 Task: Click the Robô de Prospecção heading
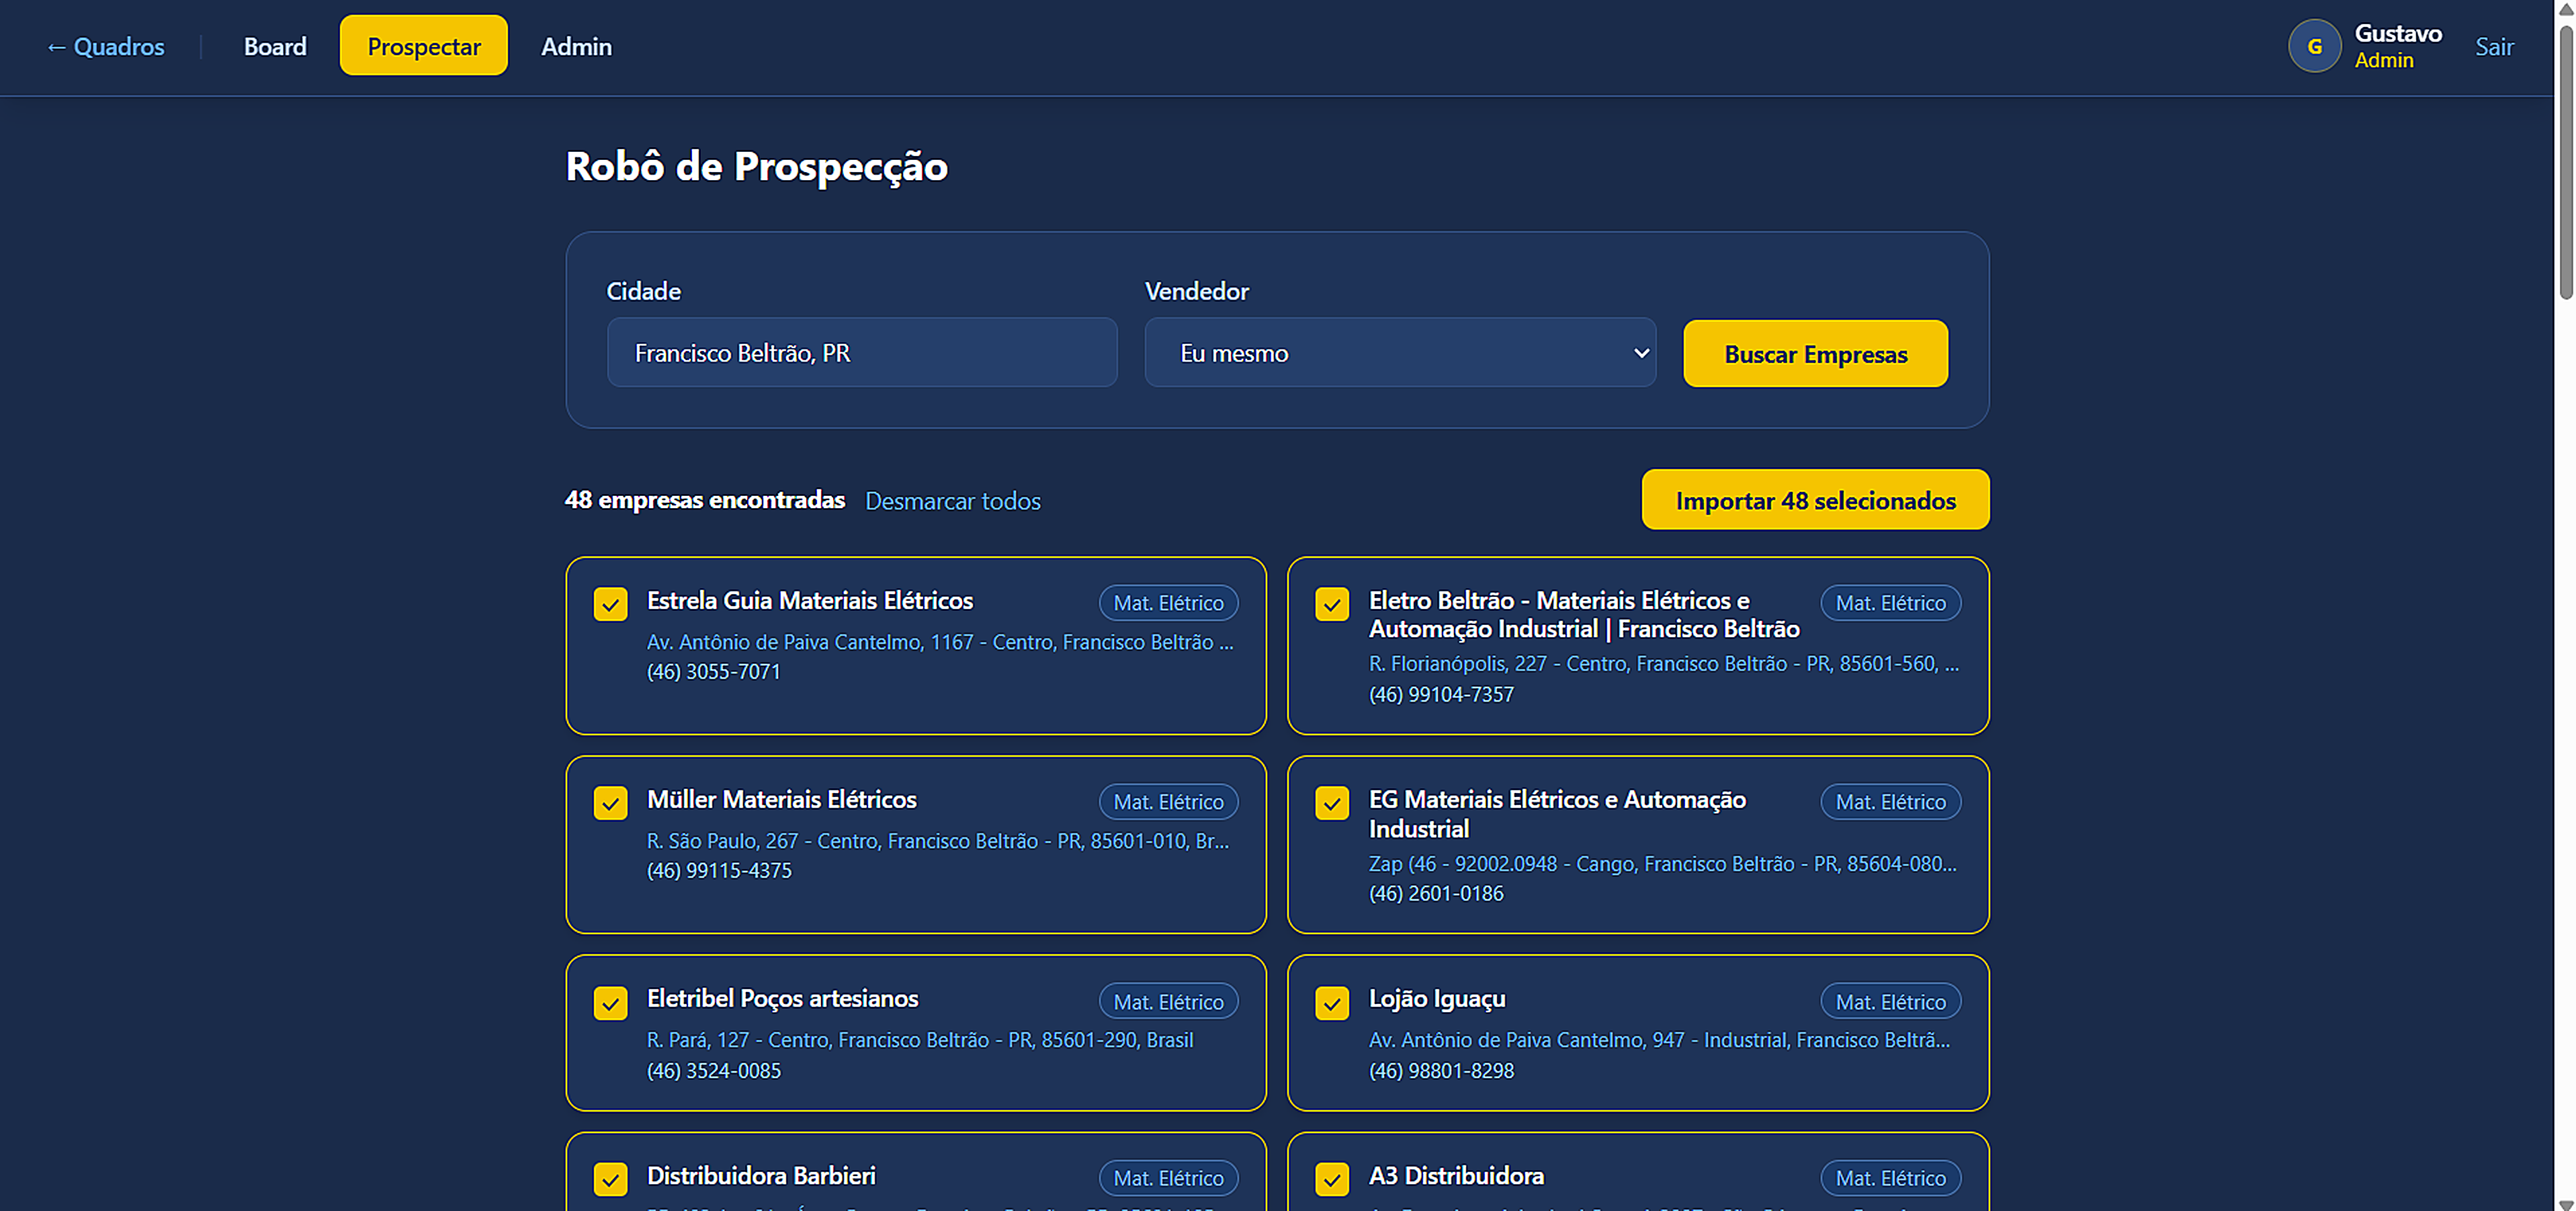(x=757, y=166)
